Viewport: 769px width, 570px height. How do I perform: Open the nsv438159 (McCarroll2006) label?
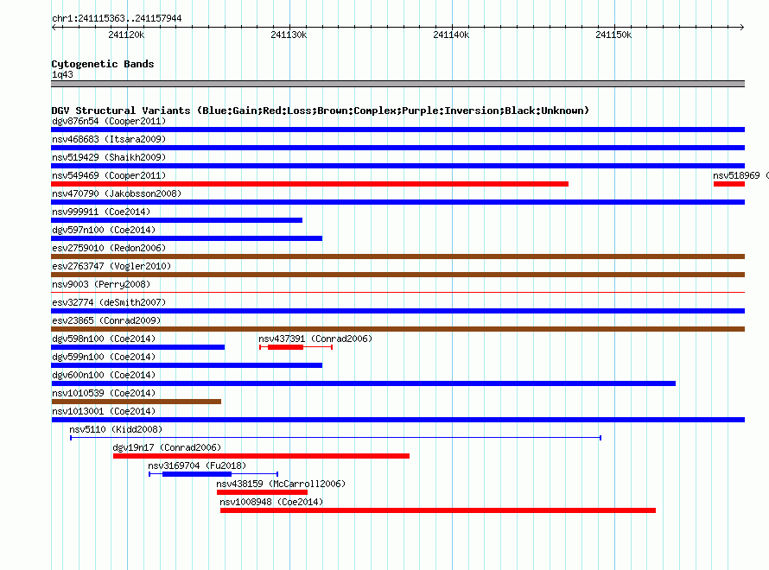click(281, 484)
